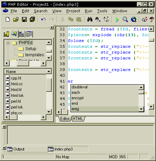Image resolution: width=156 pixels, height=161 pixels.
Task: Click the New file toolbar icon
Action: (x=8, y=19)
